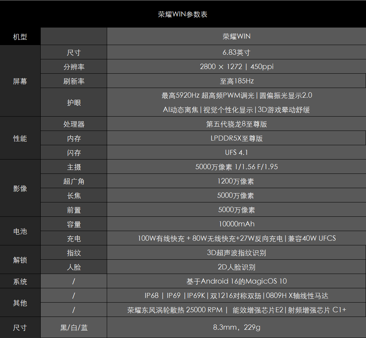
Task: Click the 基于Android 16的MagicOS 10 cell
Action: coord(236,281)
